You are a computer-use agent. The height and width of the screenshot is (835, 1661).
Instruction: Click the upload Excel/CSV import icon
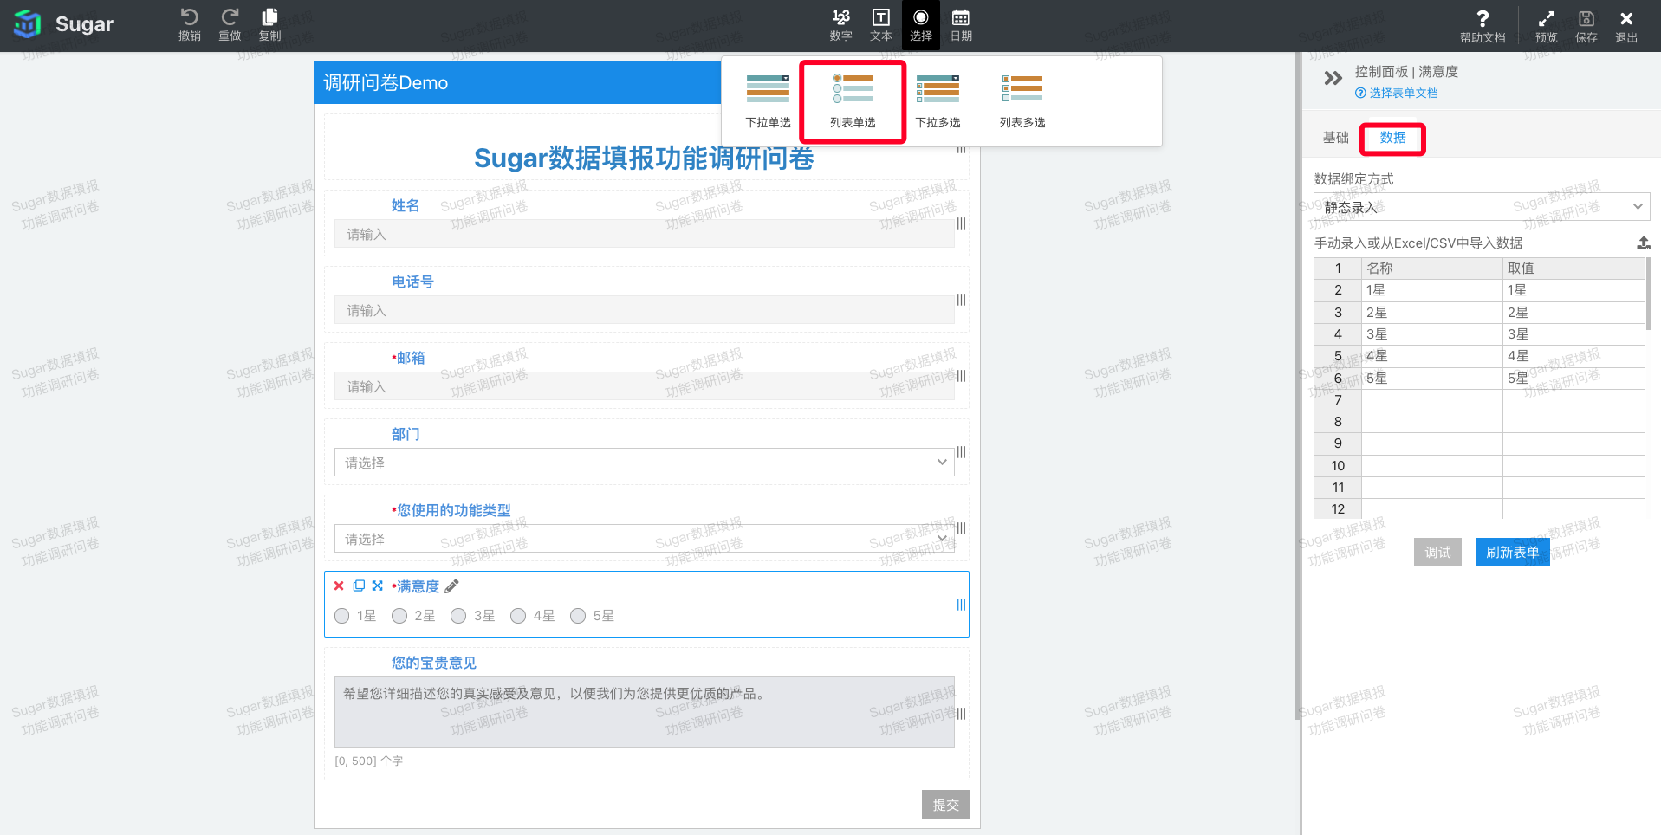pos(1643,243)
